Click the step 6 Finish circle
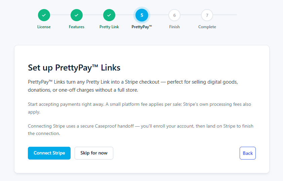This screenshot has height=181, width=283. pyautogui.click(x=174, y=15)
